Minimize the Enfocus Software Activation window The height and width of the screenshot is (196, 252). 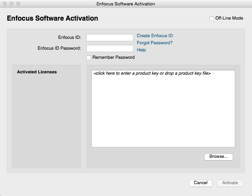click(12, 4)
